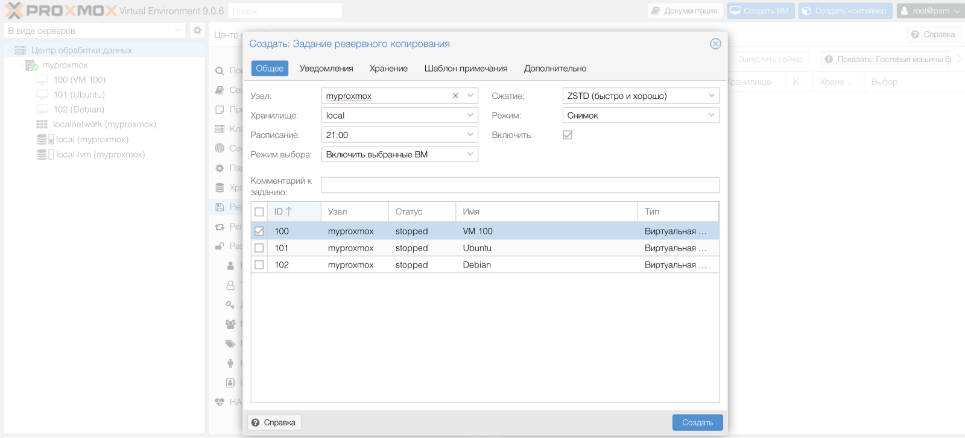Collapse the myproxmox node
This screenshot has height=438, width=965.
click(x=21, y=65)
